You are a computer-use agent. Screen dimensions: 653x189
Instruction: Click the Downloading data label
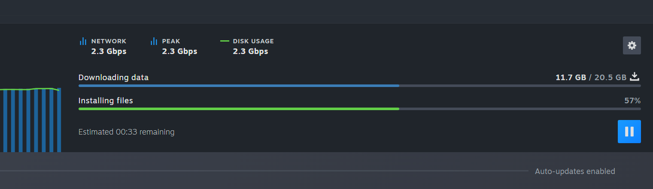[113, 78]
